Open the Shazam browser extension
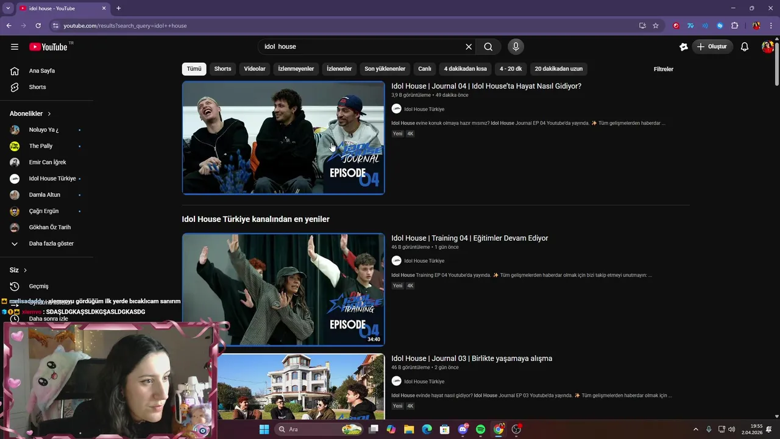This screenshot has height=439, width=780. 720,26
